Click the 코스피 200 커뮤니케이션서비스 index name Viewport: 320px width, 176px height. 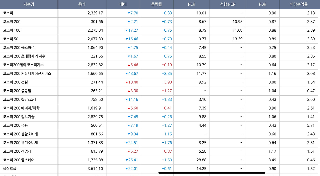pyautogui.click(x=27, y=73)
